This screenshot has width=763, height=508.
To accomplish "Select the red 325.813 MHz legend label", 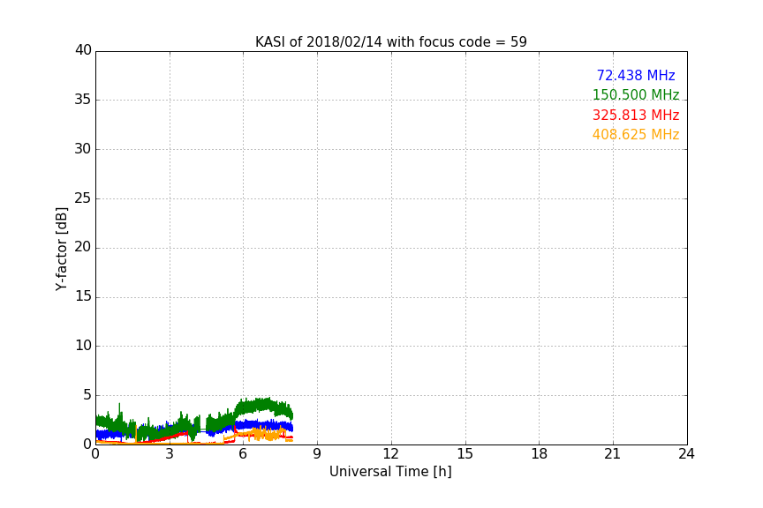I will [636, 115].
